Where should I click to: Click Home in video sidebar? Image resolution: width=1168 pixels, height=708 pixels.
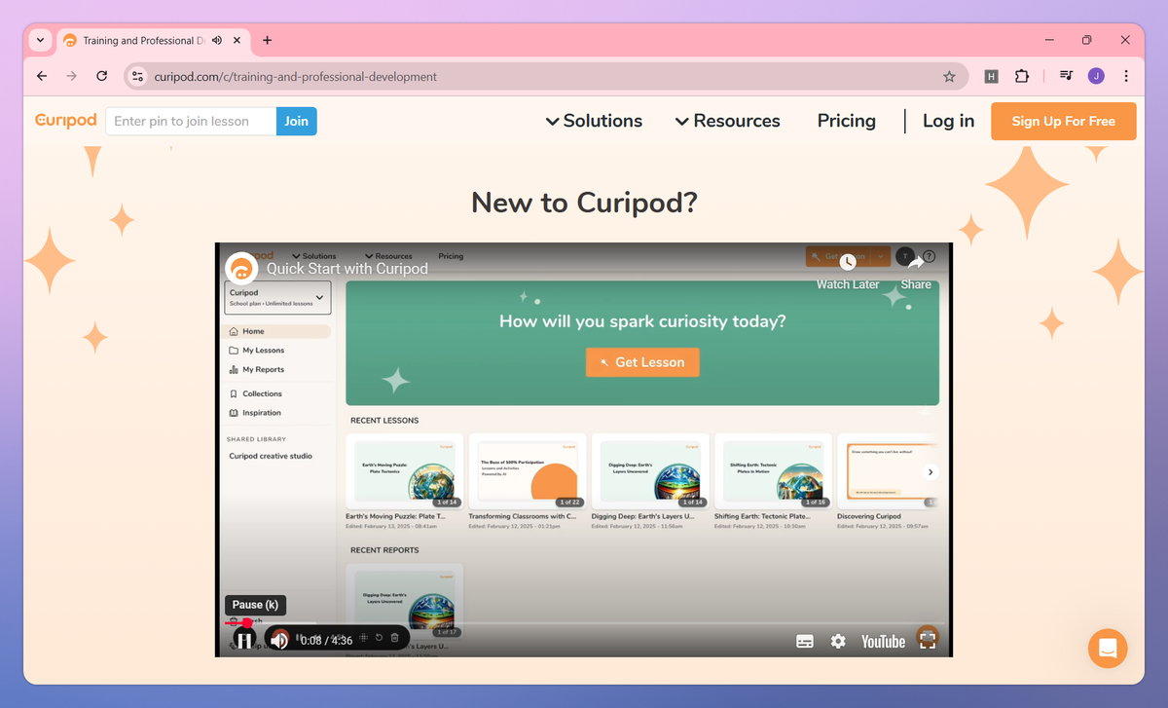277,331
